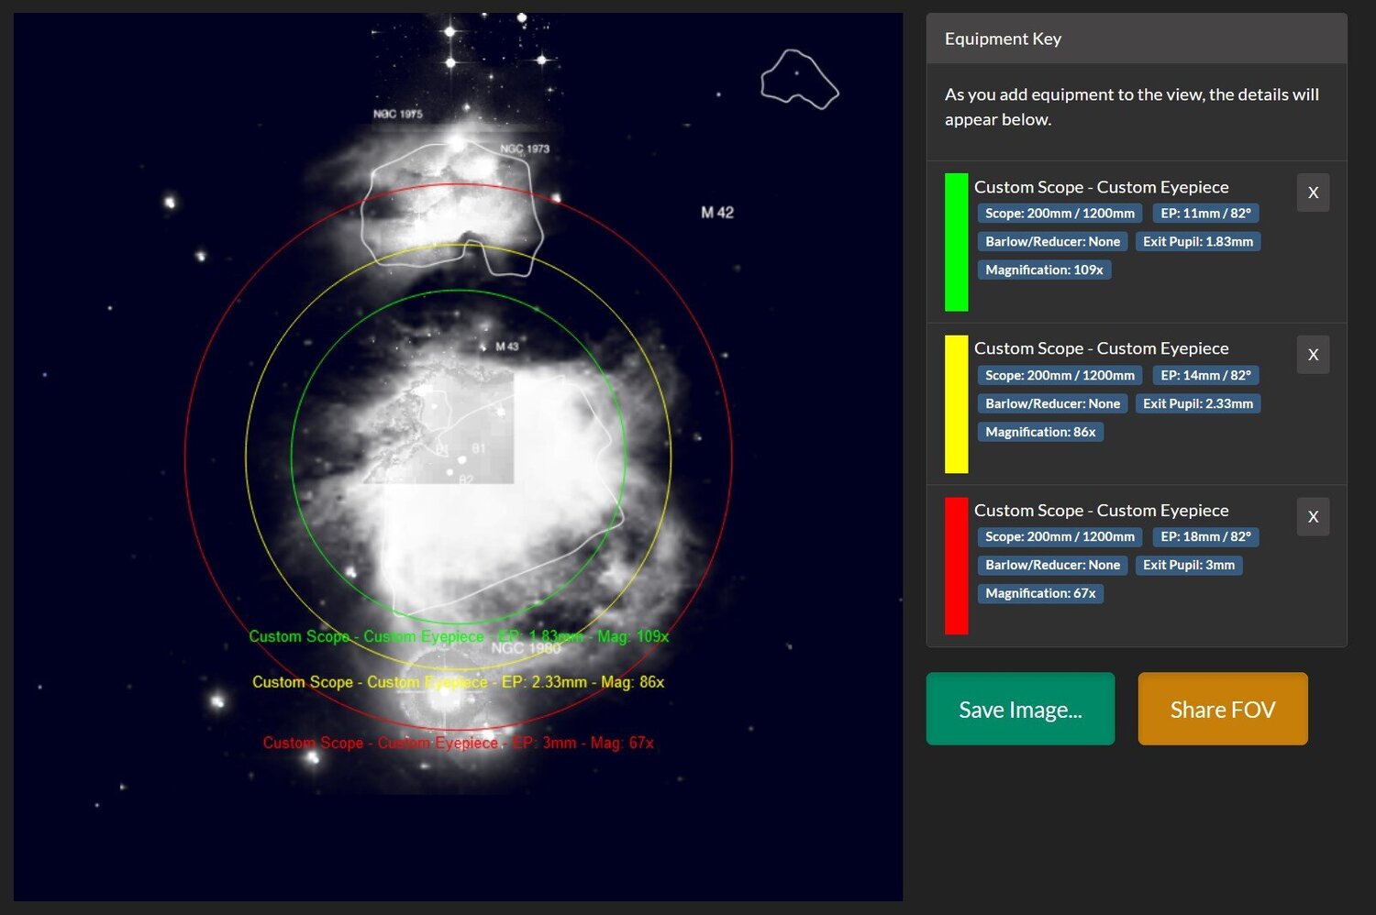Image resolution: width=1376 pixels, height=915 pixels.
Task: Click the small outlined nebula shape near the top right of the sky image
Action: [799, 80]
